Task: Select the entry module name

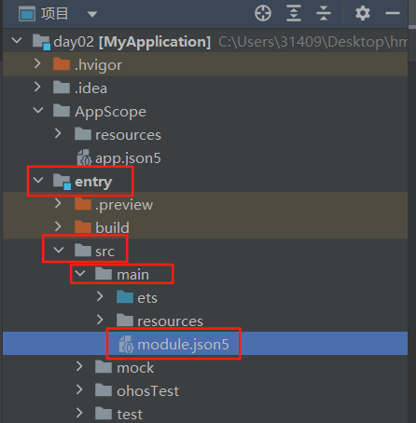Action: coord(93,182)
